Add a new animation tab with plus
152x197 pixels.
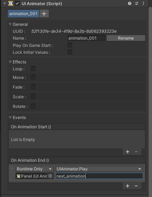coord(44,14)
